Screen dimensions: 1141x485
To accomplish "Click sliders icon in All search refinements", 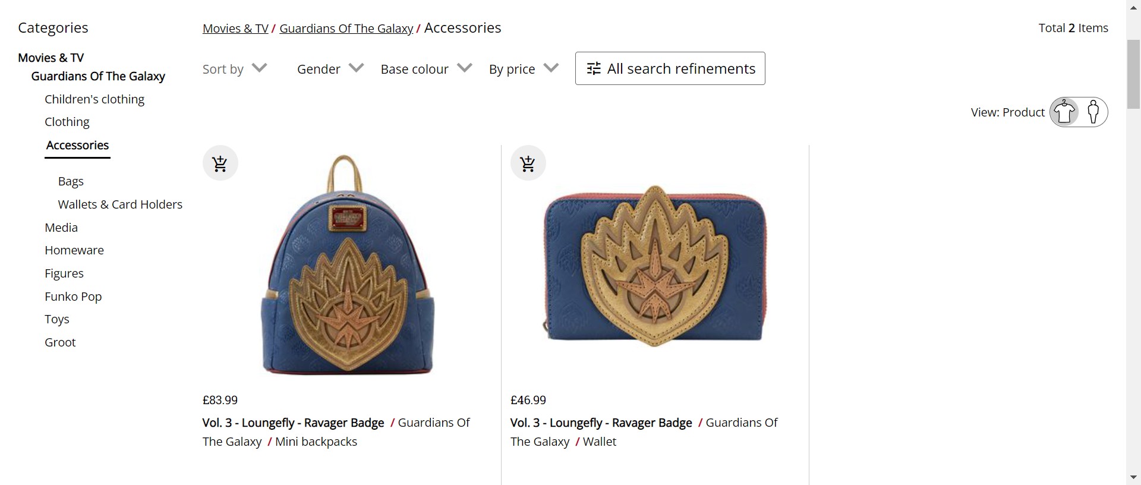I will [594, 69].
